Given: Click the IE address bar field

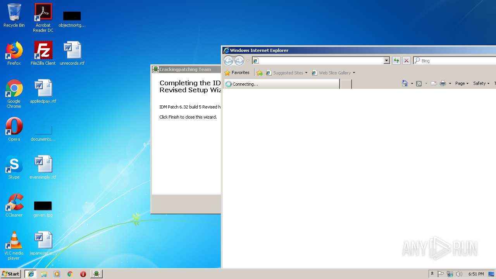Looking at the screenshot, I should (x=318, y=60).
